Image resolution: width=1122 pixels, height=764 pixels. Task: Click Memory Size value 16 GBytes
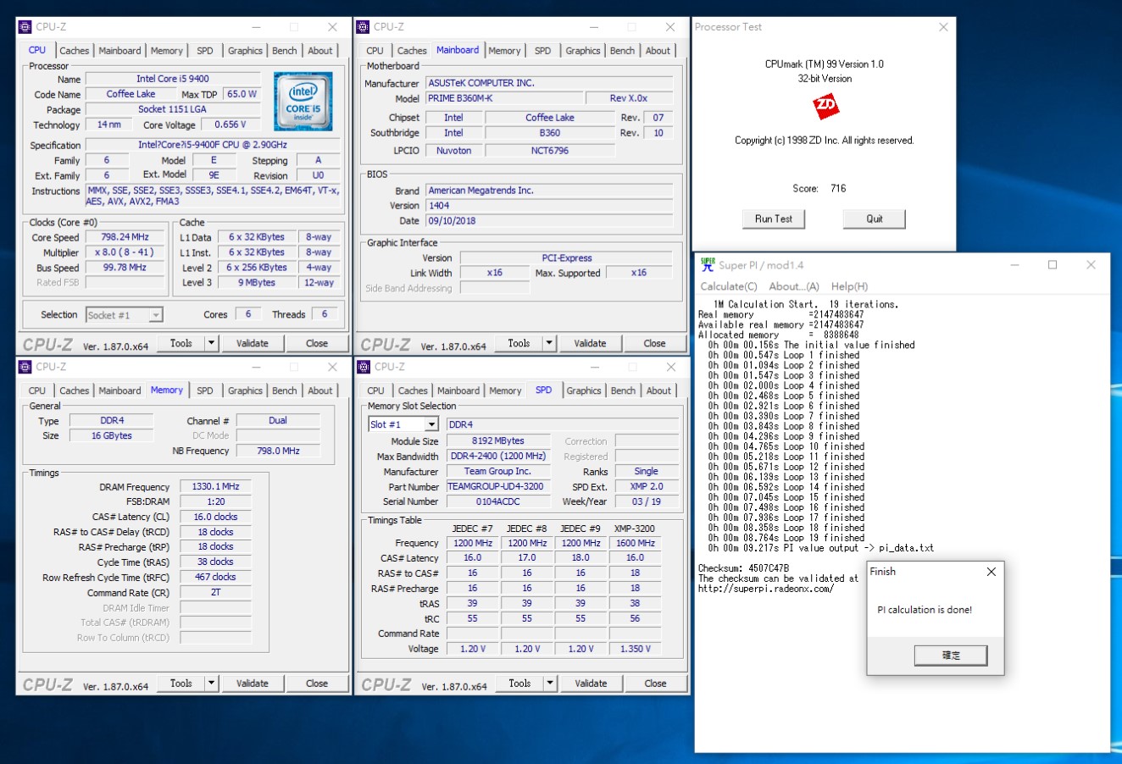(112, 435)
